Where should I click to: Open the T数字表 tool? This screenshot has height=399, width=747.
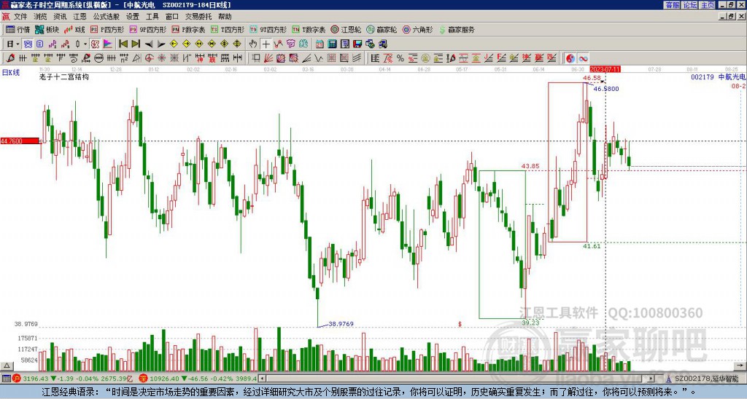click(309, 29)
